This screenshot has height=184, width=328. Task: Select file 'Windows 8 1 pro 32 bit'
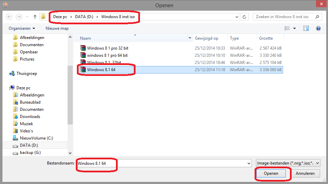pyautogui.click(x=107, y=48)
